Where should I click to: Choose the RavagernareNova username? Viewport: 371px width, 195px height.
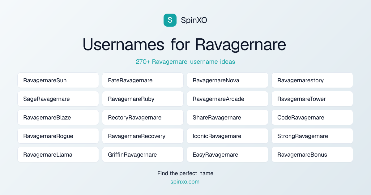(228, 80)
